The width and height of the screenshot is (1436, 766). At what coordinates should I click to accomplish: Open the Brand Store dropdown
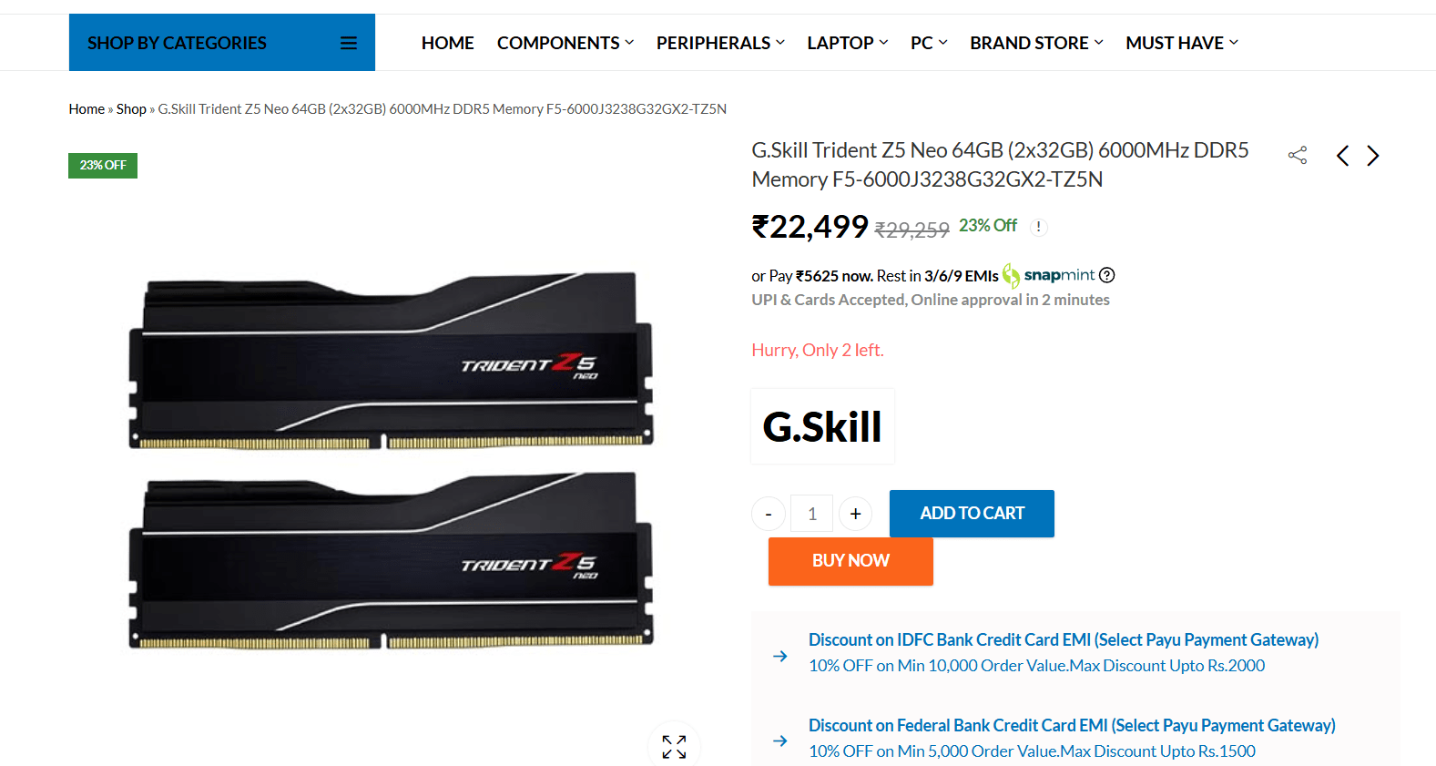1036,43
